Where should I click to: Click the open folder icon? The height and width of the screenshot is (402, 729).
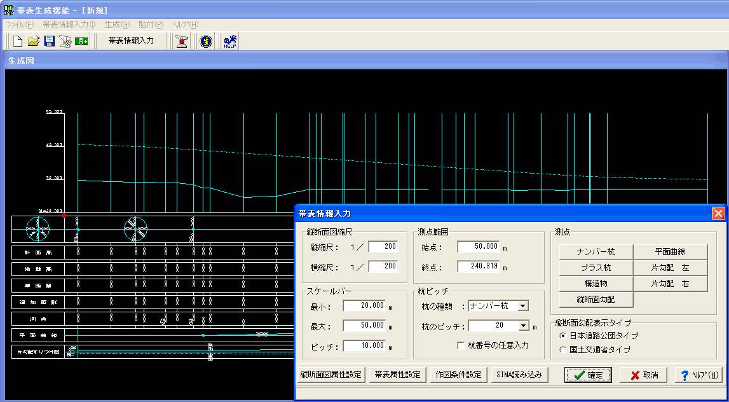click(34, 41)
